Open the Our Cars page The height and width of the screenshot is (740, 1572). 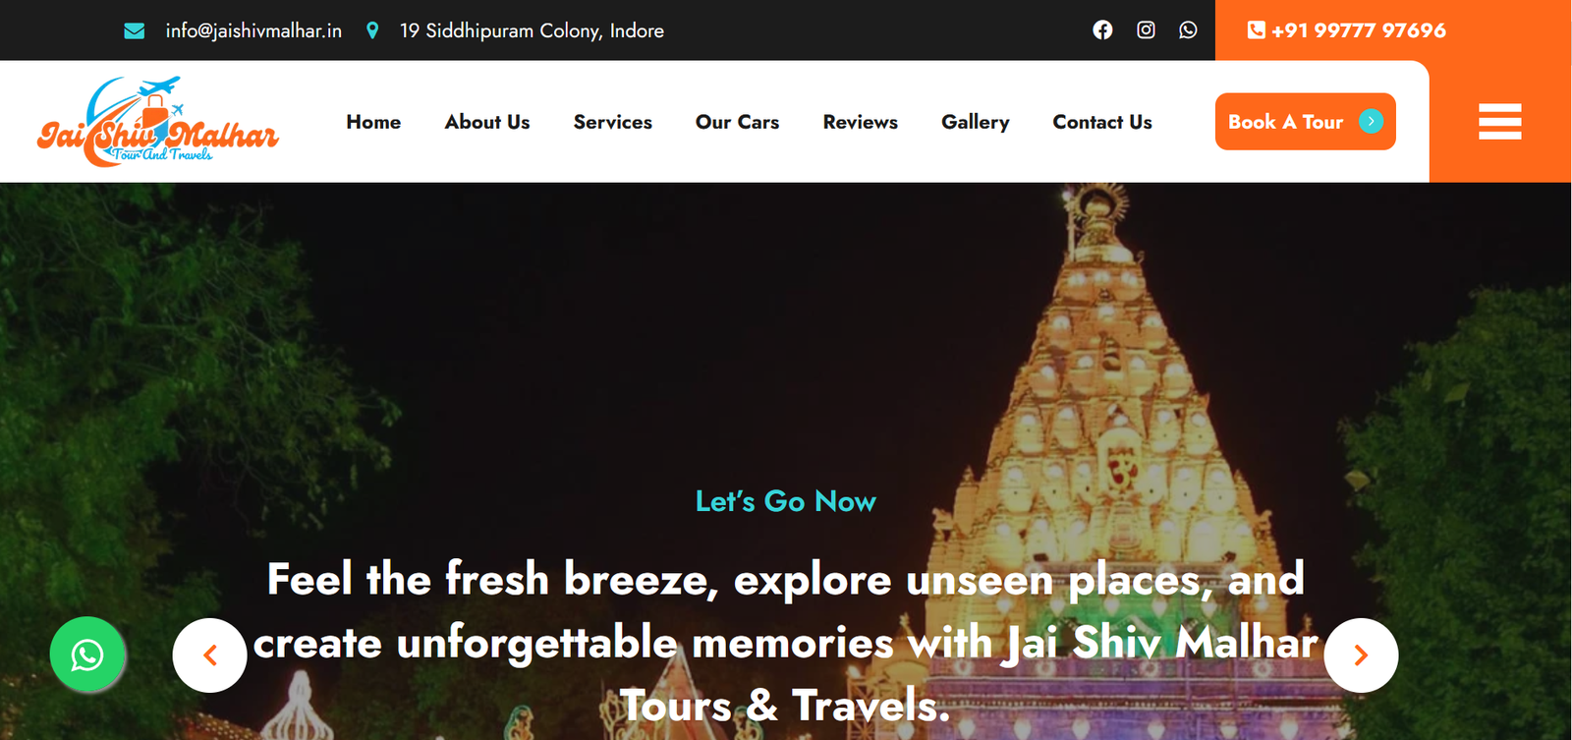pos(737,122)
